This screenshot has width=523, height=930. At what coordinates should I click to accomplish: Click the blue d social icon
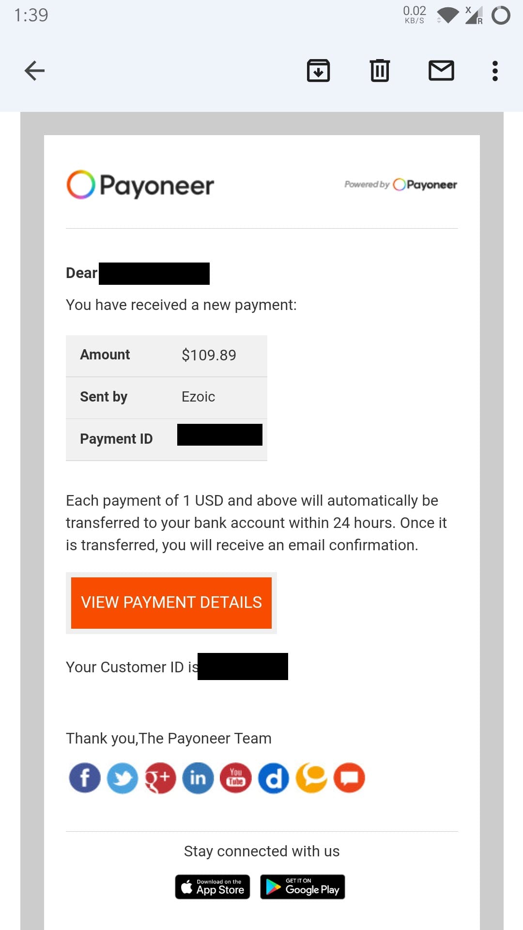274,778
